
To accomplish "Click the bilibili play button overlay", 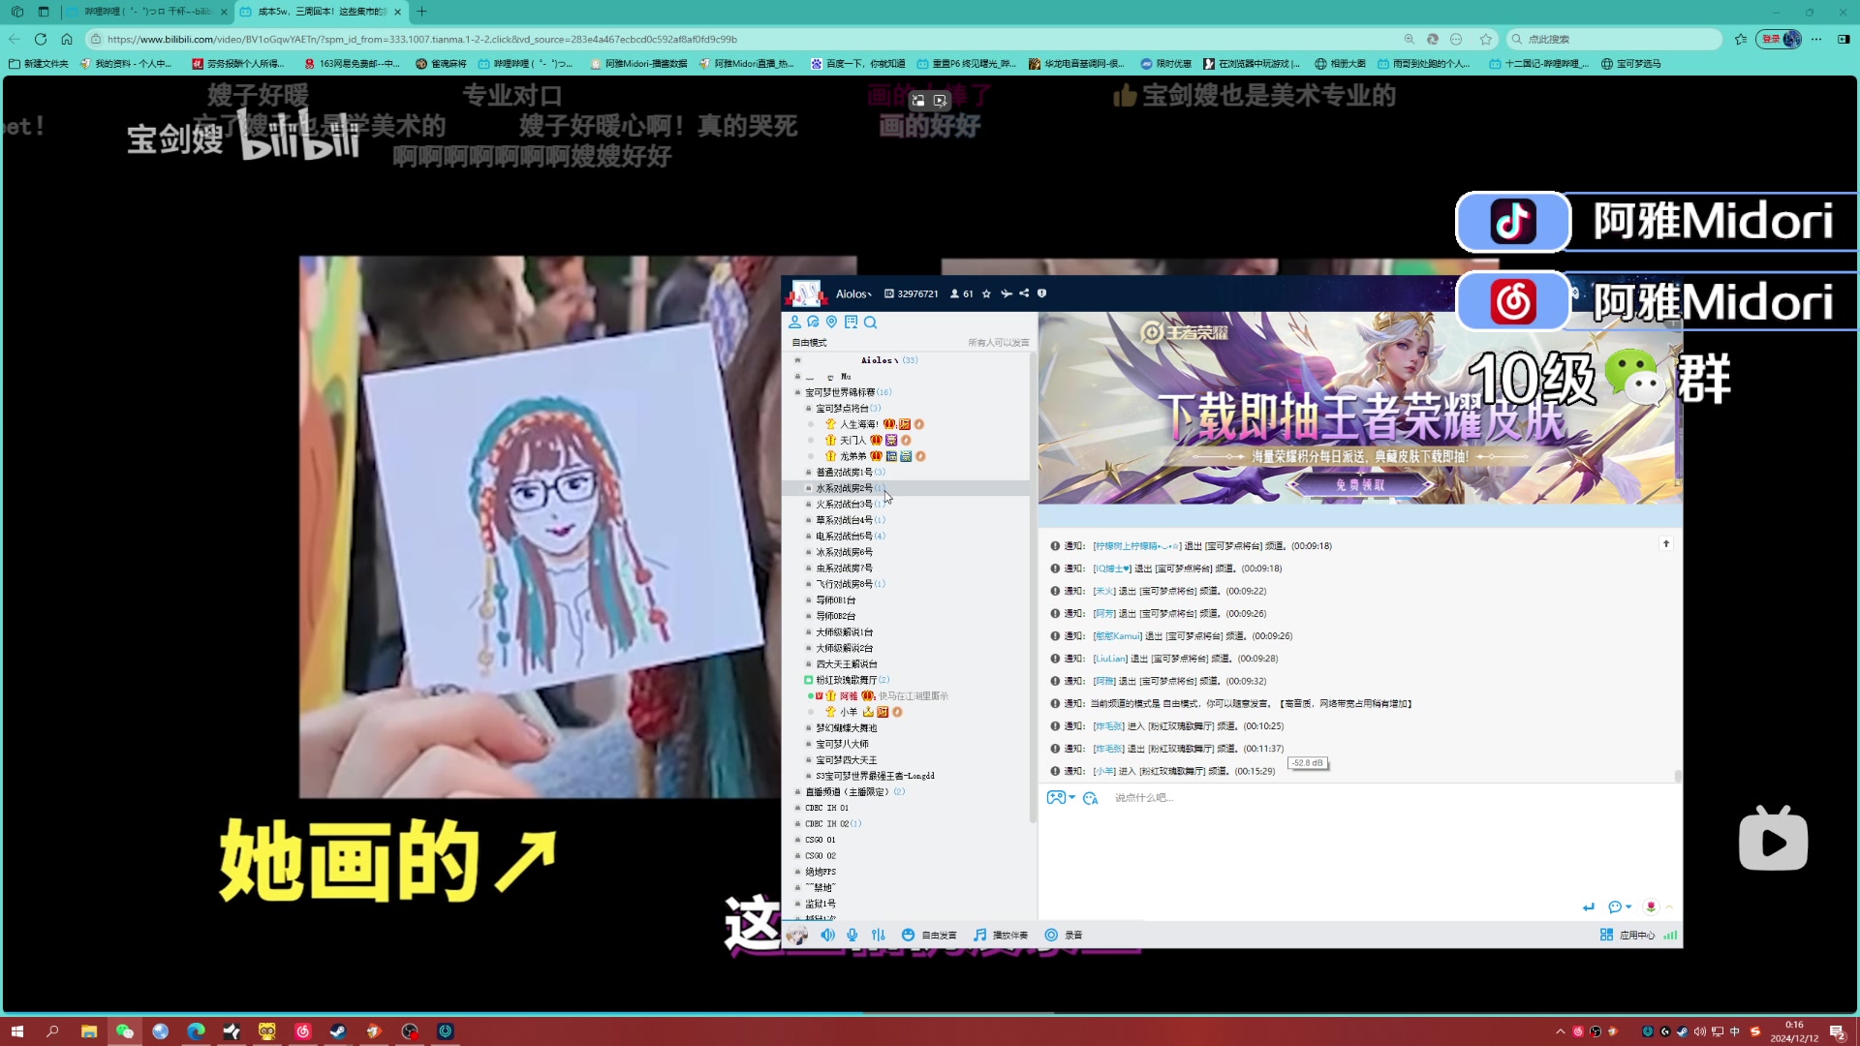I will point(1773,840).
